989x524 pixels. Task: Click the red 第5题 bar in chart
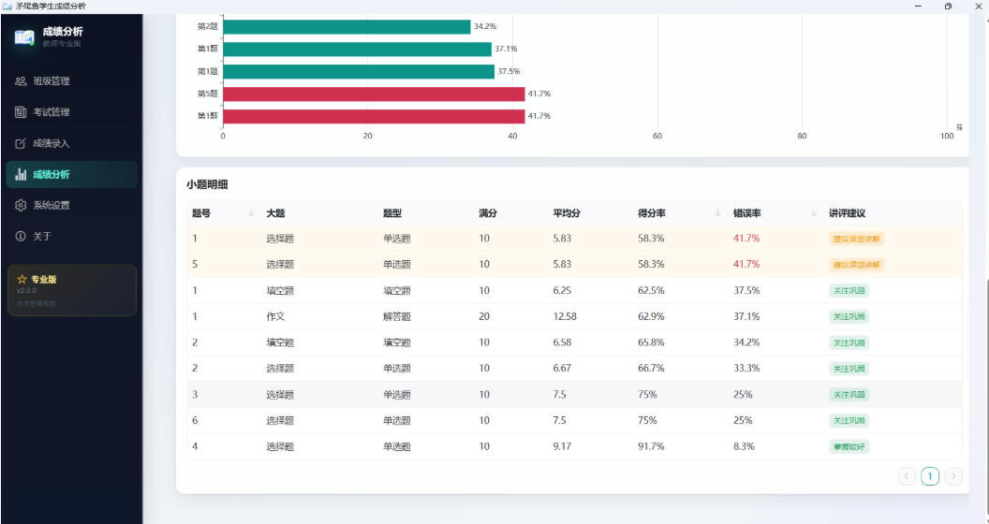tap(374, 94)
